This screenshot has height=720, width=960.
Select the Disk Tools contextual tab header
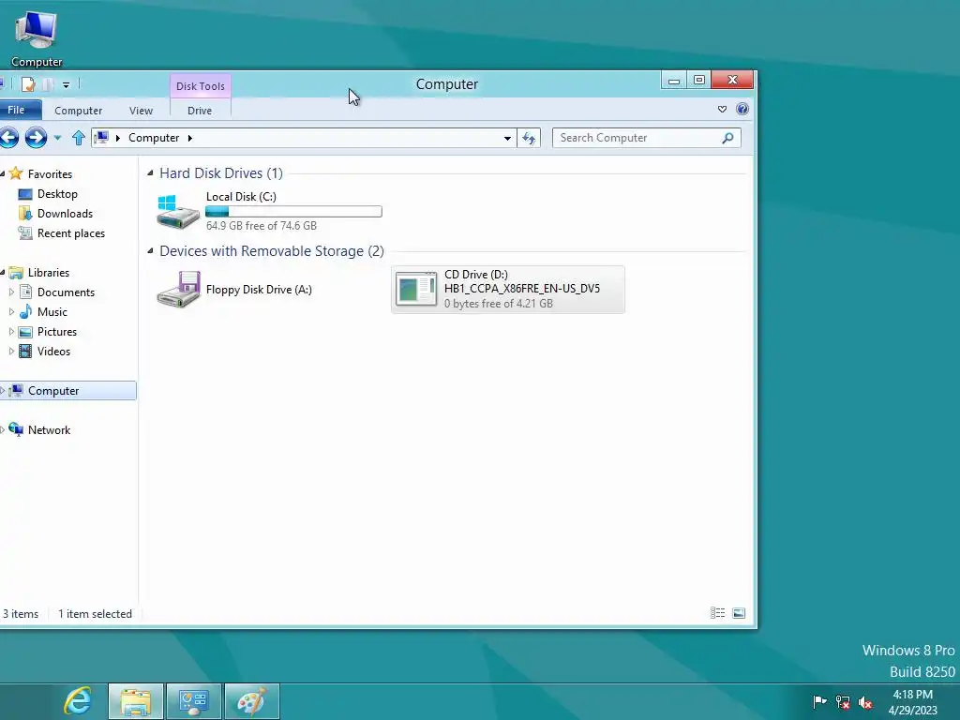click(201, 85)
